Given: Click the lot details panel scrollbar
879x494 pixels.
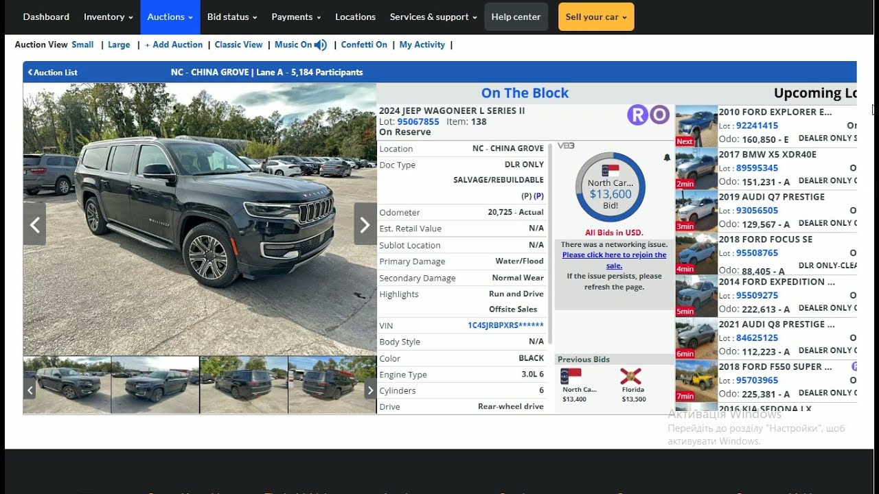Looking at the screenshot, I should 550,244.
